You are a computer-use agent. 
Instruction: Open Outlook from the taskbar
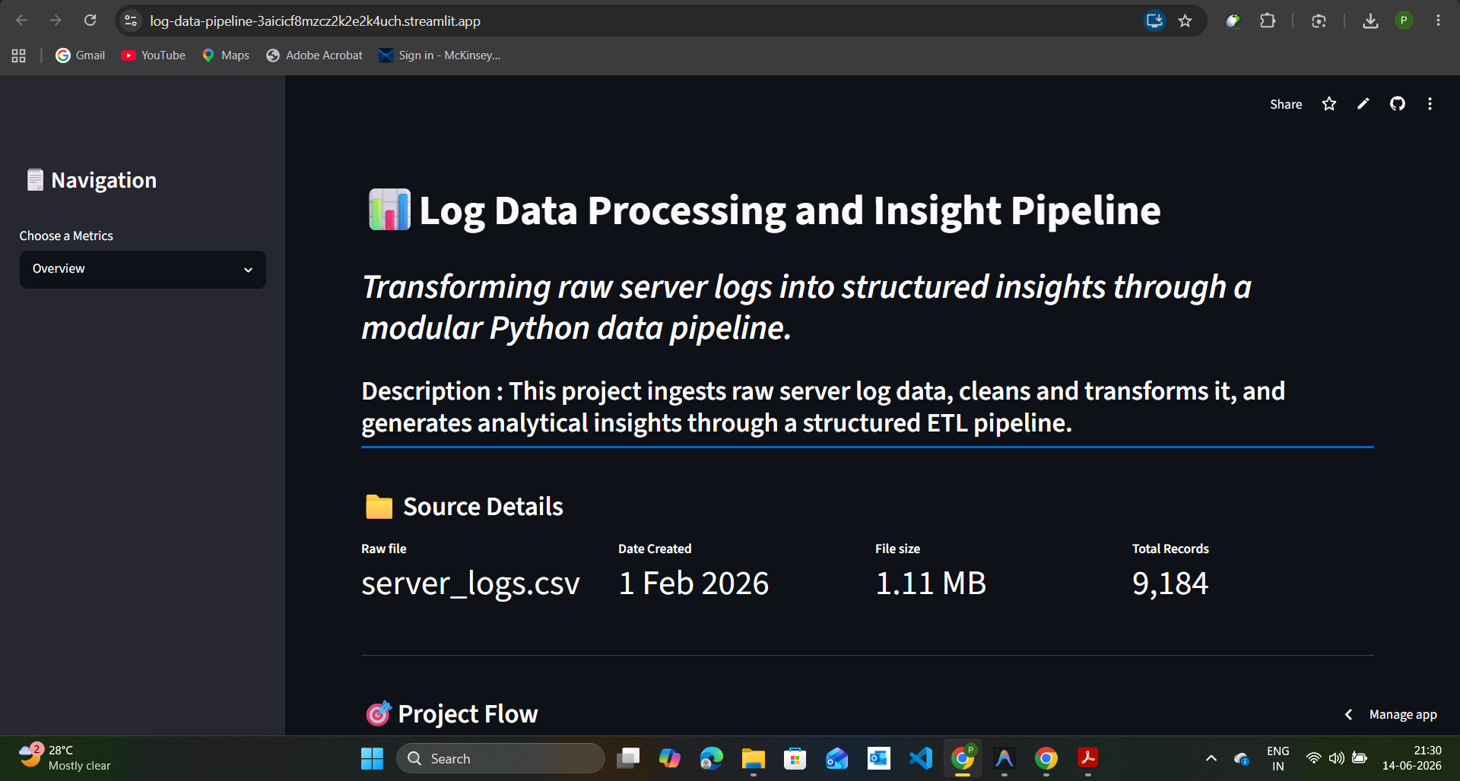(x=879, y=758)
